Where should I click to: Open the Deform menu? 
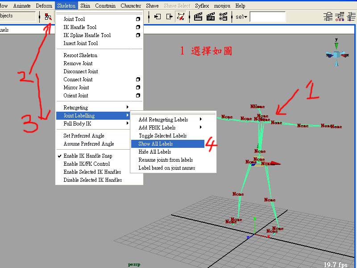44,6
